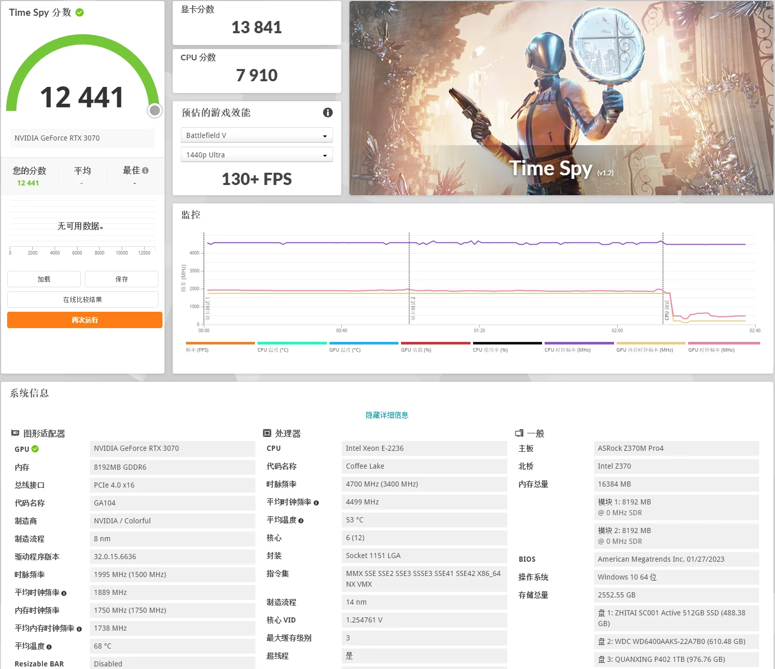The height and width of the screenshot is (669, 775).
Task: Collapse details via 隐藏详细信息
Action: pyautogui.click(x=387, y=415)
